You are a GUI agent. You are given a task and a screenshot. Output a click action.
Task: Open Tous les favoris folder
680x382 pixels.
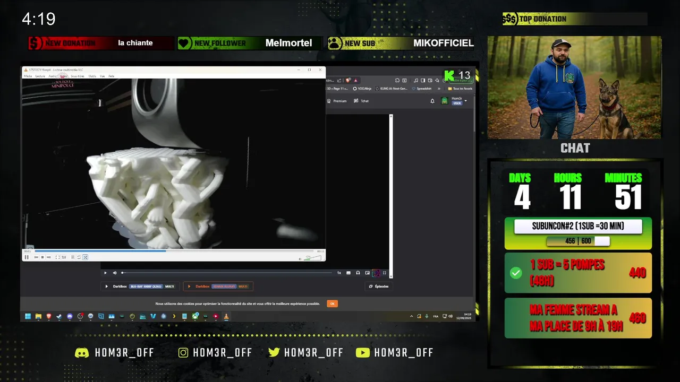460,89
